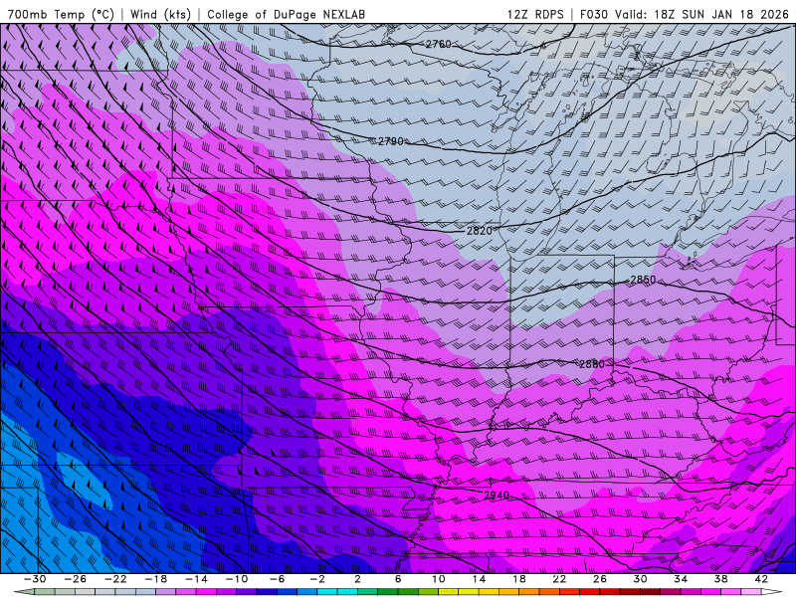Pick the 34 label on the color scale
Screen dimensions: 796x597
pyautogui.click(x=681, y=579)
